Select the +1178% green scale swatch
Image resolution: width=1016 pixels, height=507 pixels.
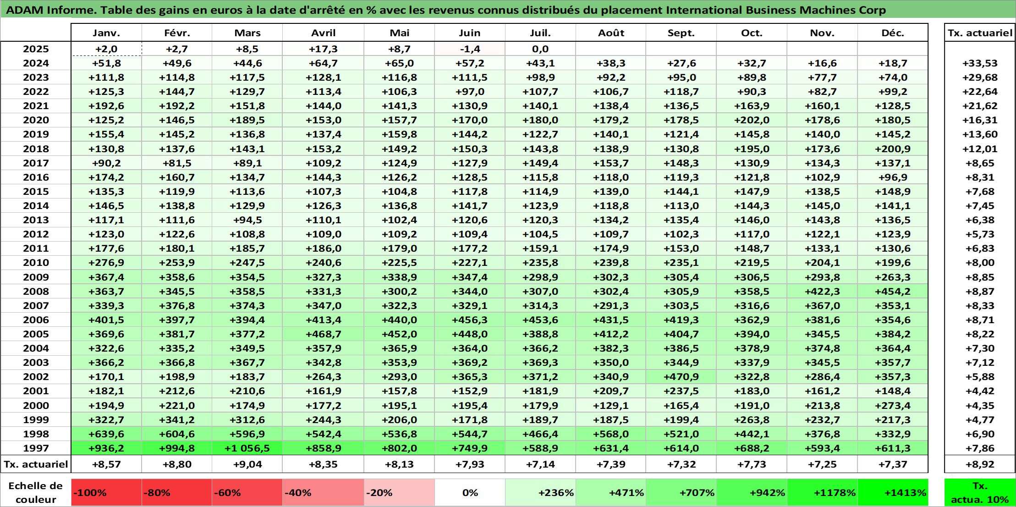(x=822, y=493)
